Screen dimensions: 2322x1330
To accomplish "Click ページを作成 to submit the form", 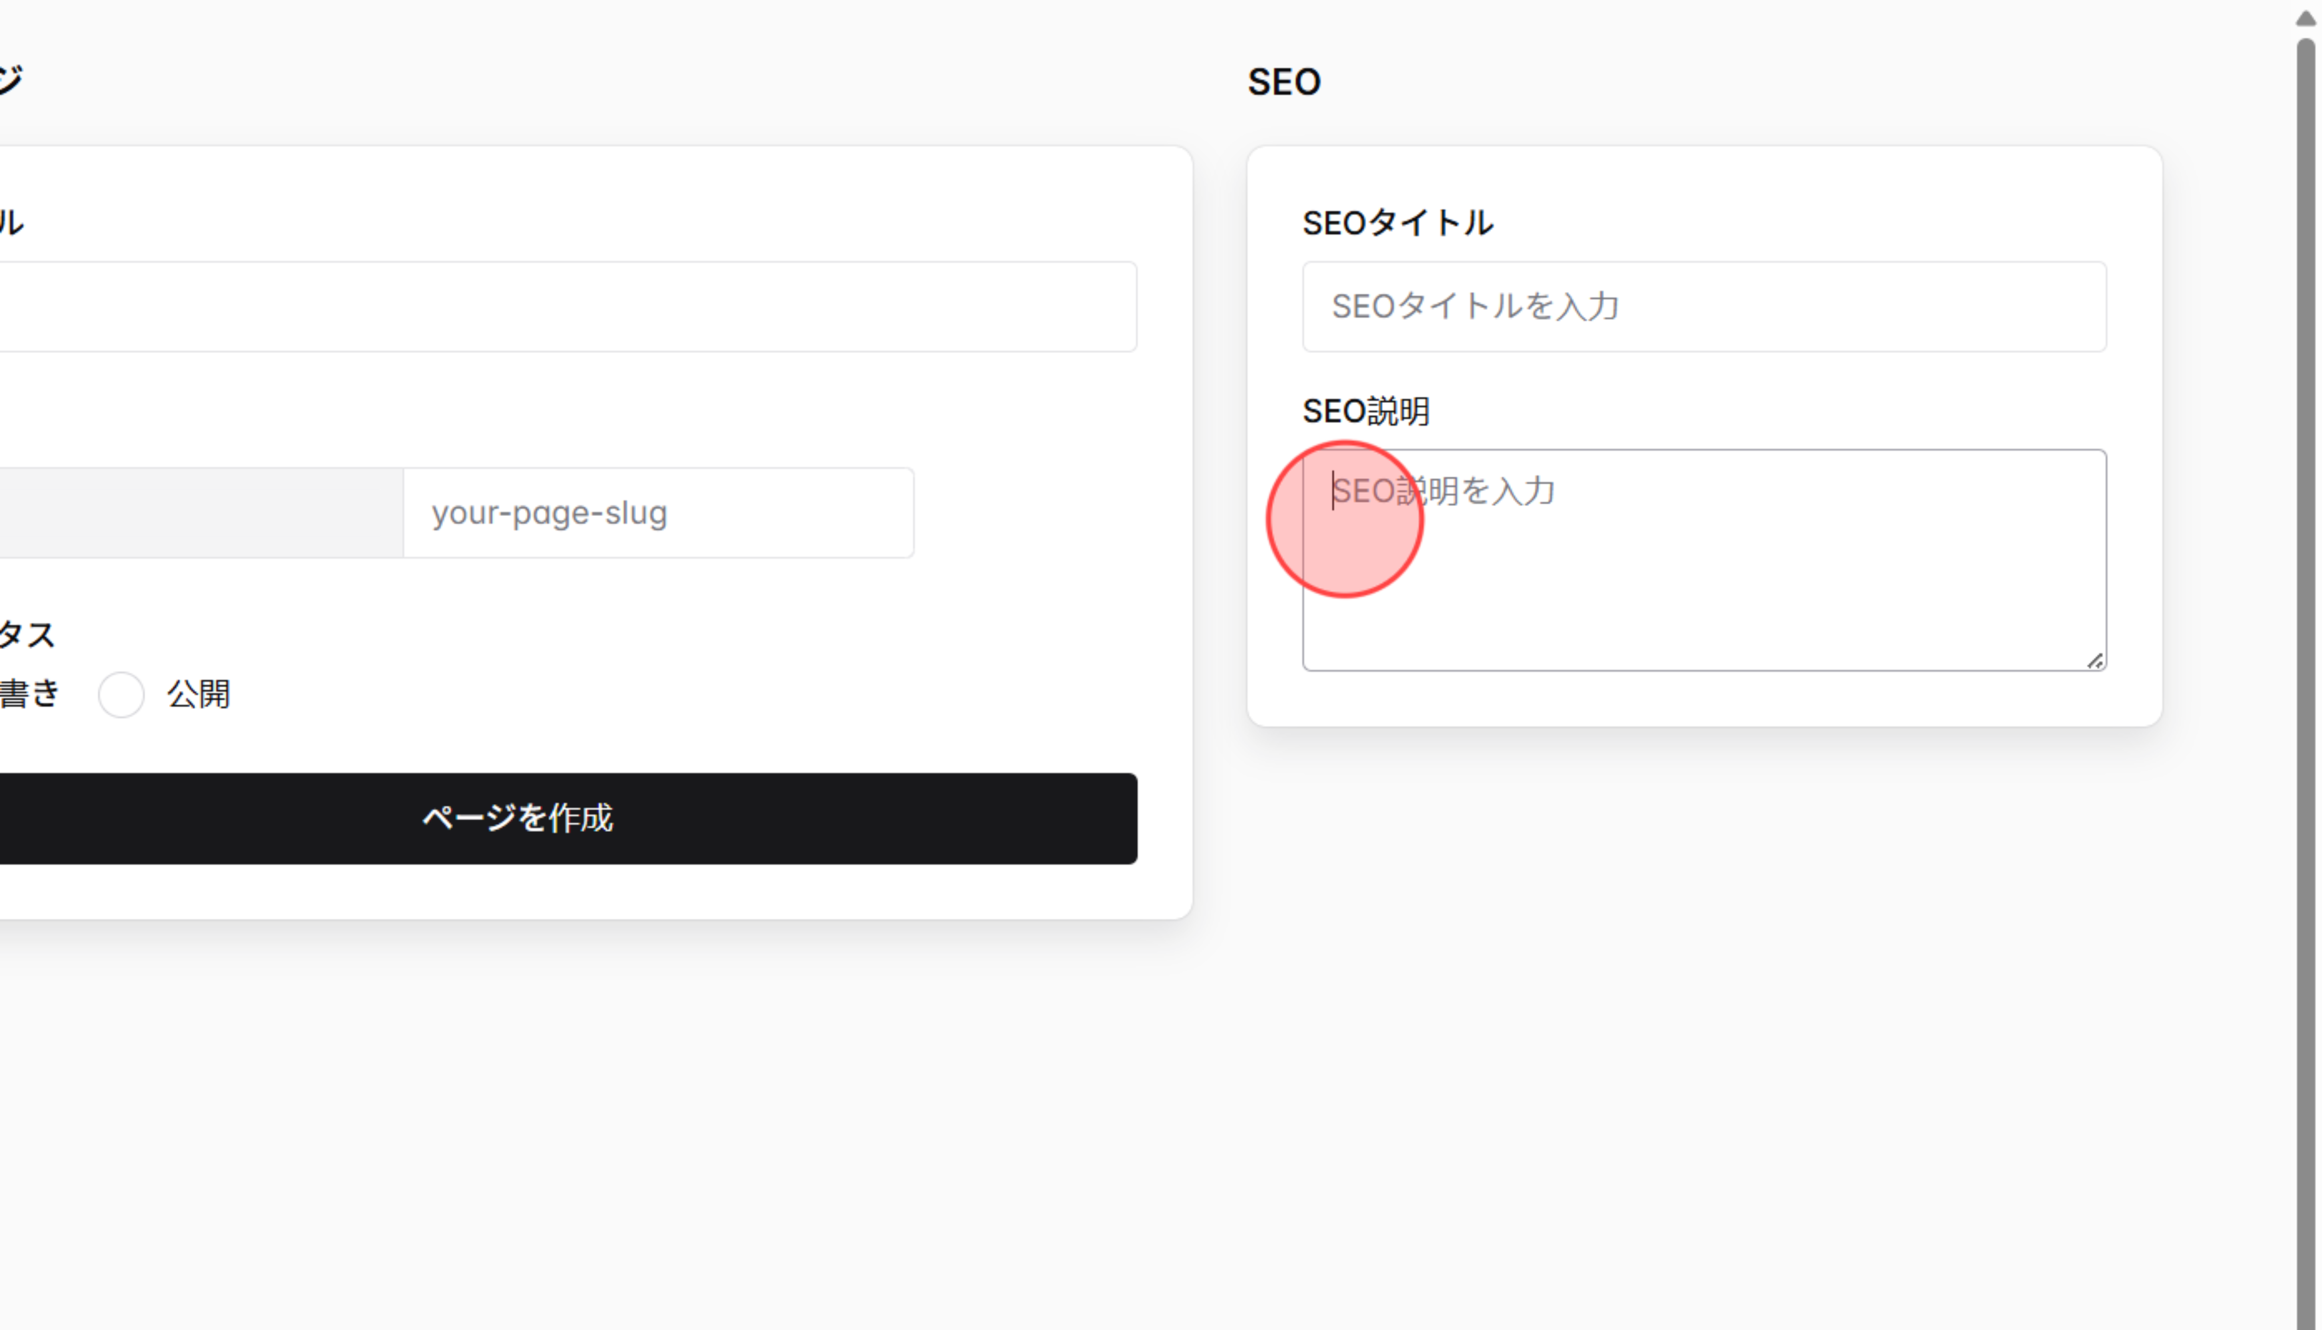I will point(517,819).
